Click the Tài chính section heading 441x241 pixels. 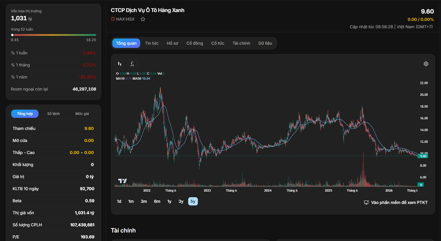tap(123, 230)
